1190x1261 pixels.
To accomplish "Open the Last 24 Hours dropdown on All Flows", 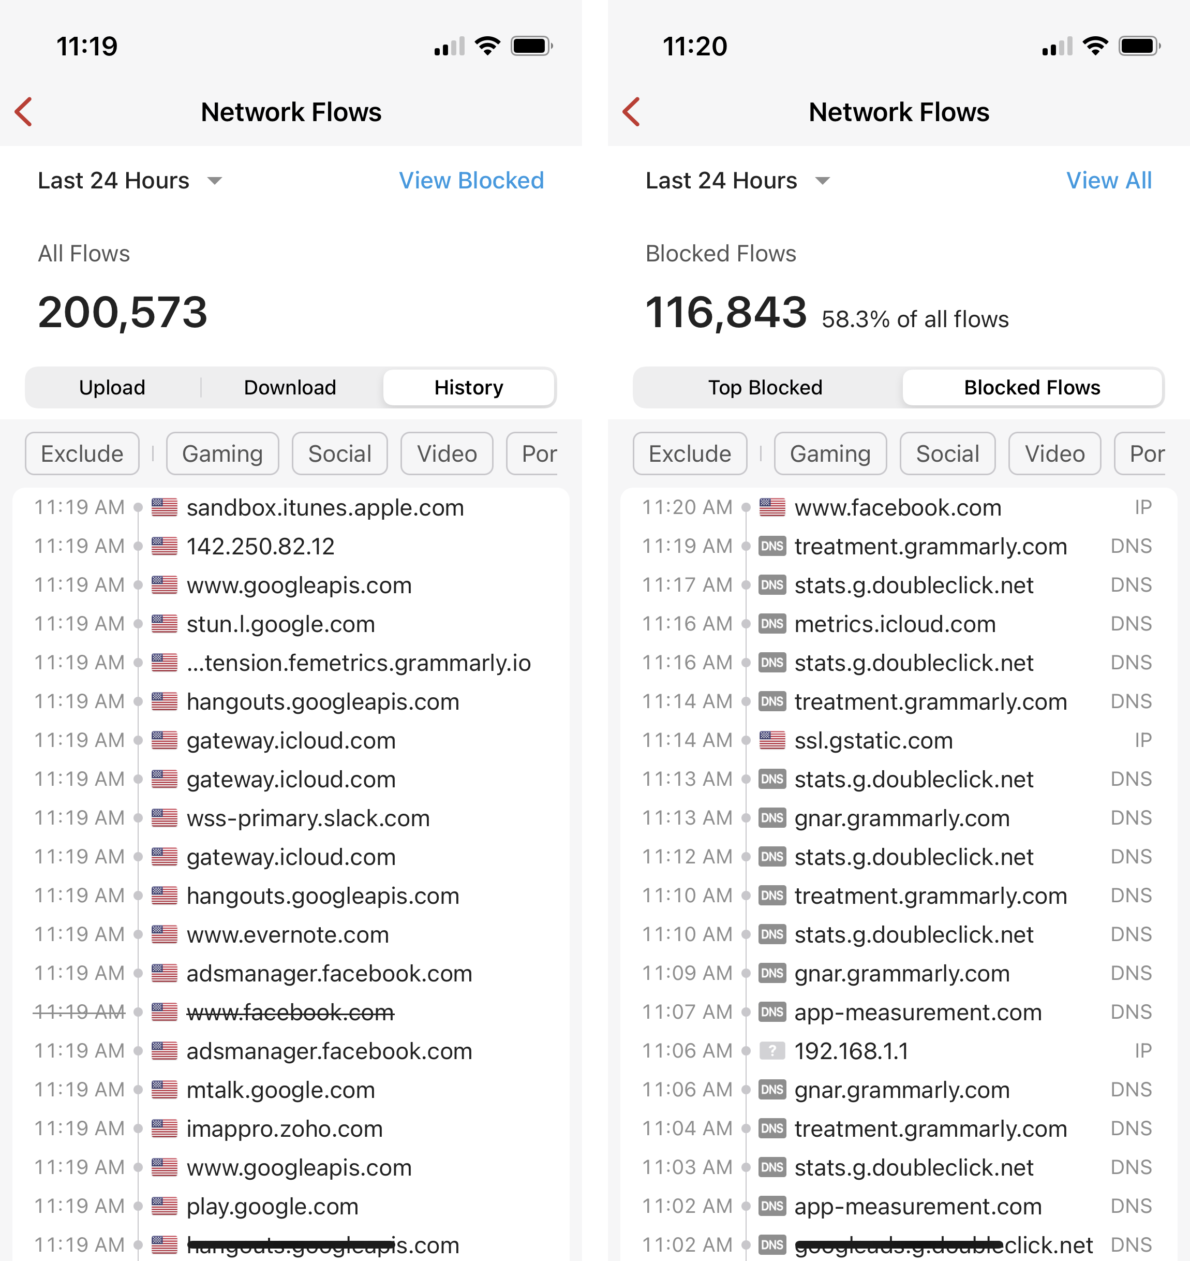I will [x=130, y=181].
